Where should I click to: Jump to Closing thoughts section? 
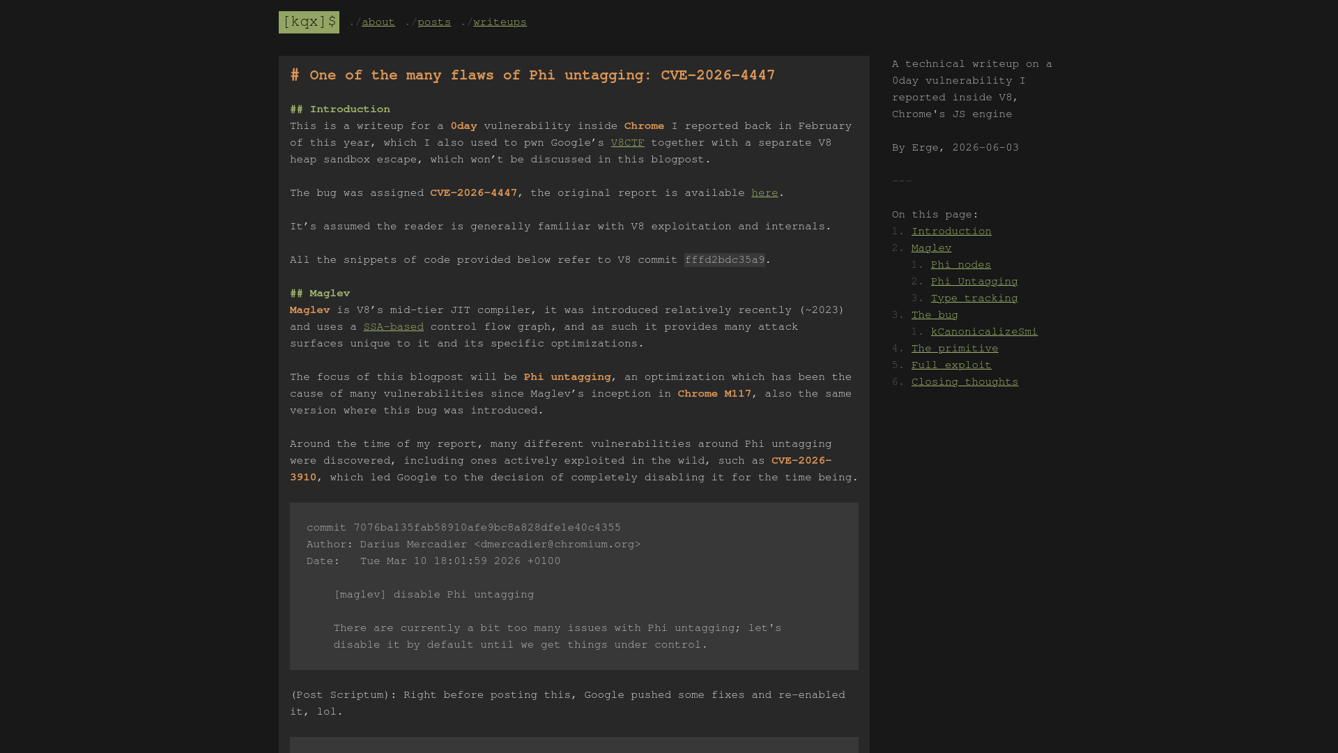[x=964, y=382]
